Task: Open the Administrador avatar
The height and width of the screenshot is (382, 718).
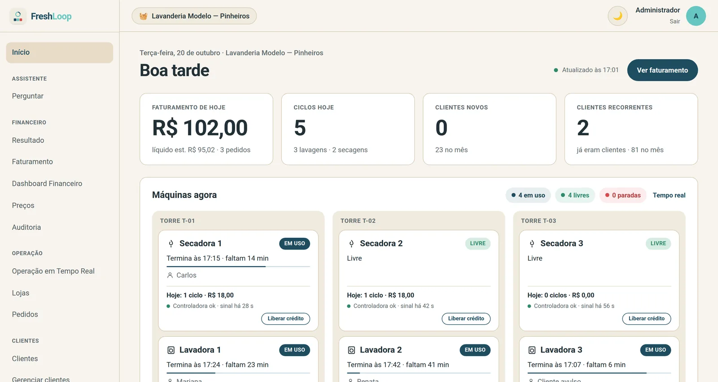Action: 696,16
